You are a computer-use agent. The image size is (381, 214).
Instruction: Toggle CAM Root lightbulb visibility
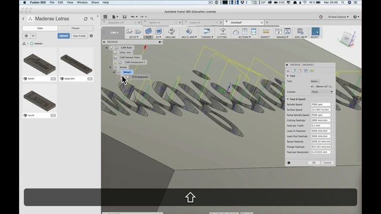[x=111, y=48]
